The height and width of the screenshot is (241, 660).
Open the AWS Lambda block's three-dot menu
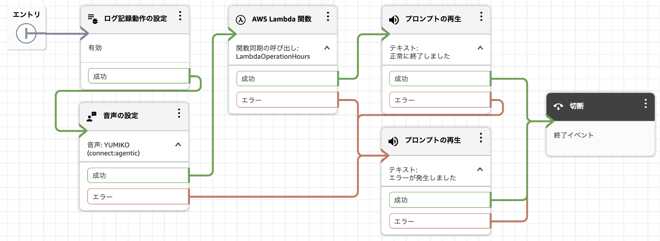pos(328,17)
